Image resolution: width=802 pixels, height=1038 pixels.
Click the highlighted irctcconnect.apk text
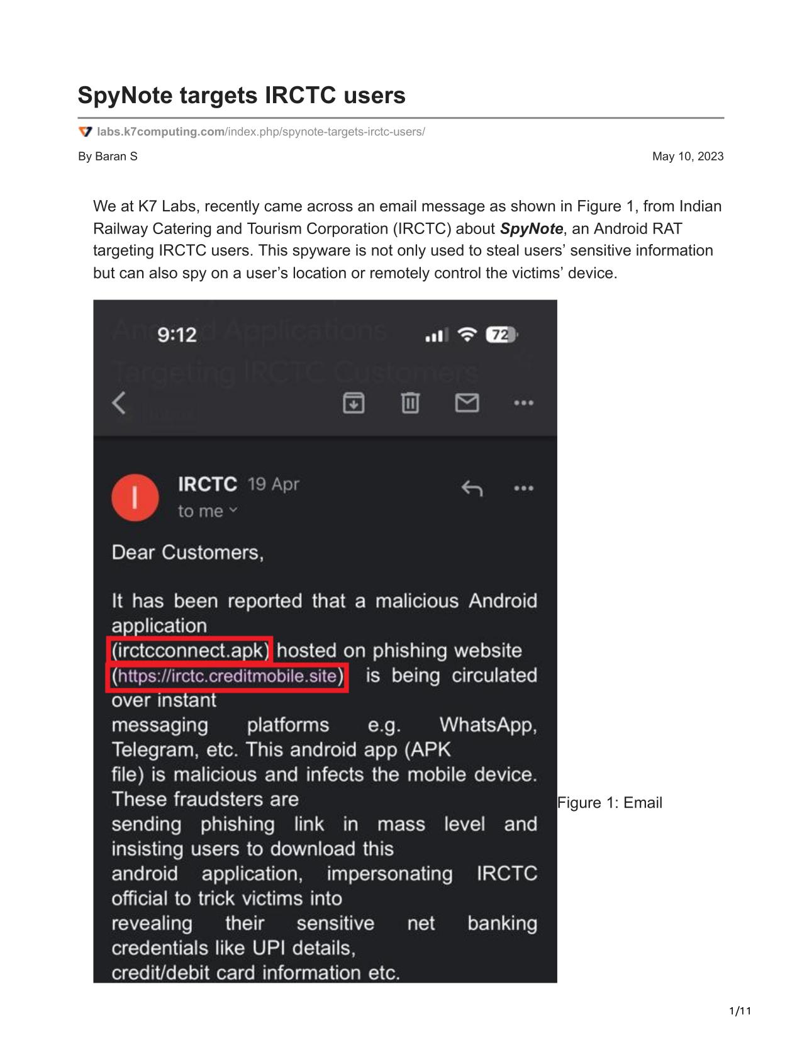(x=190, y=650)
